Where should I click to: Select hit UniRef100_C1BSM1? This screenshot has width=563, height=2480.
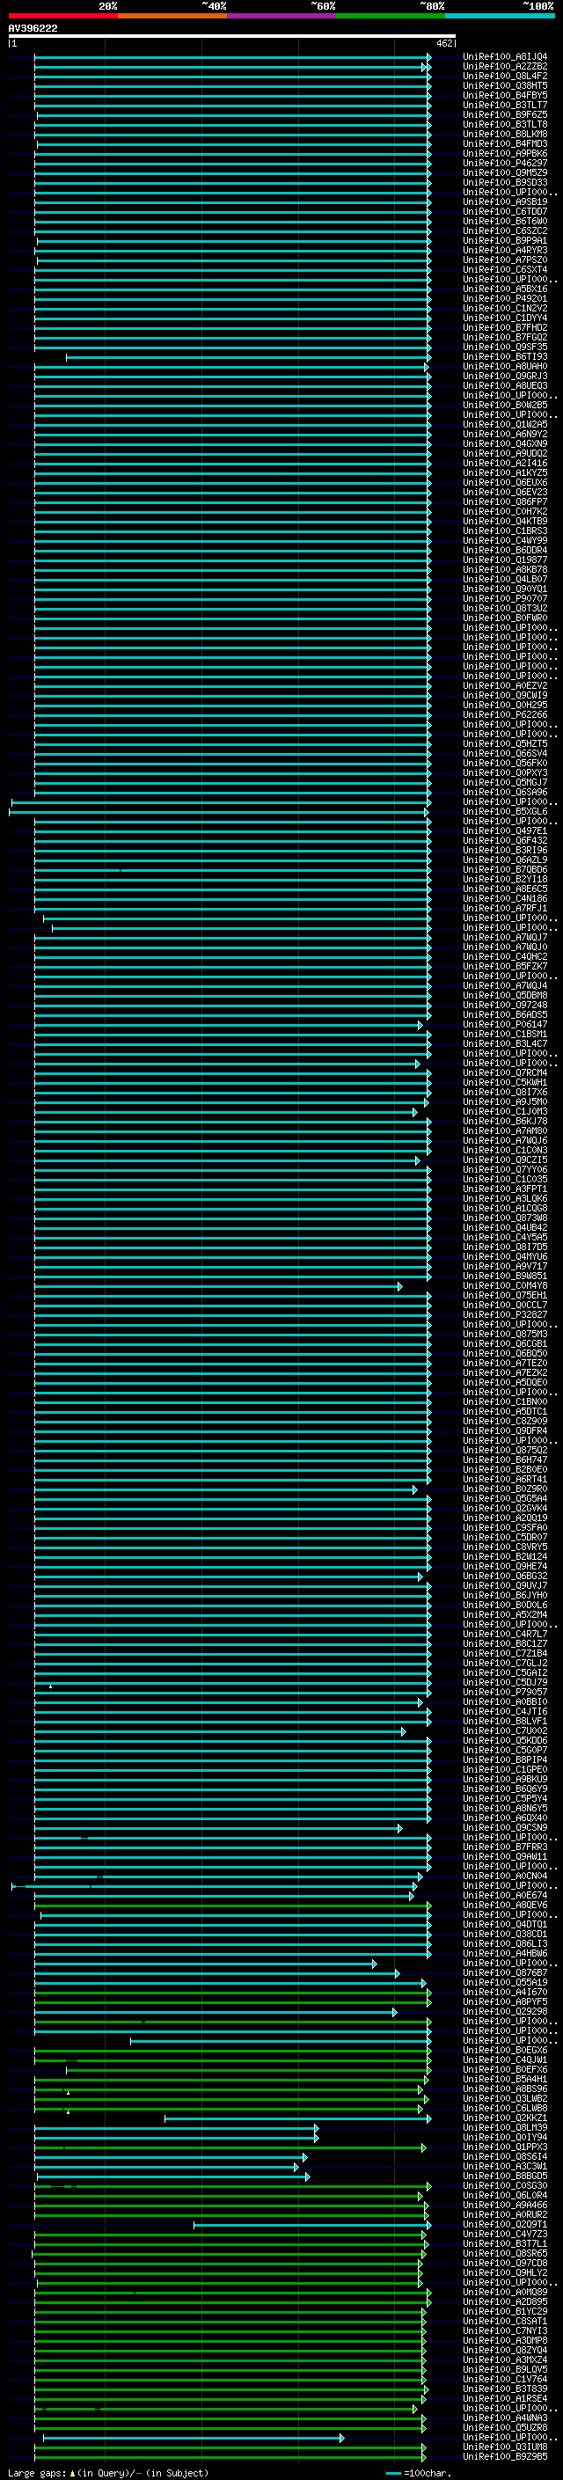[504, 1034]
